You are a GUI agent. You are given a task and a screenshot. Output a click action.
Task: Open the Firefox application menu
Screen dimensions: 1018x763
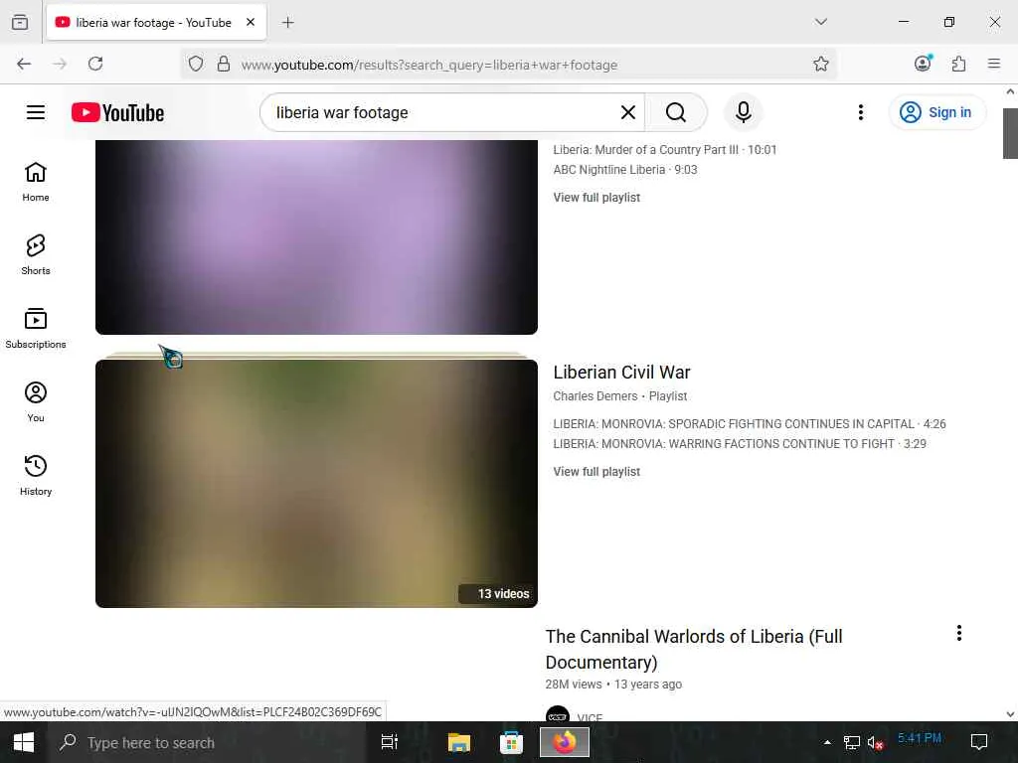tap(994, 64)
